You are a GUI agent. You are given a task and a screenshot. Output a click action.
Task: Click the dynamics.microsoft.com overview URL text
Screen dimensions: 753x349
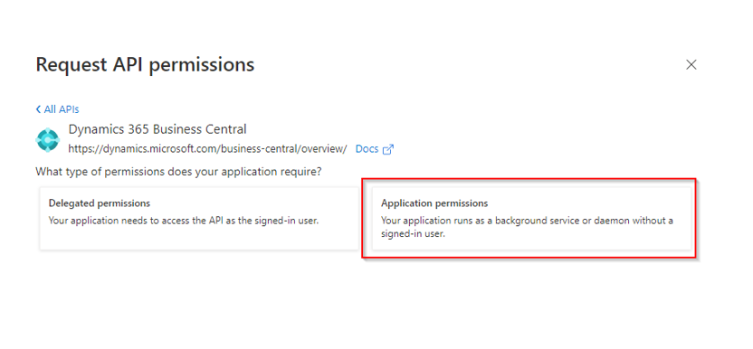click(x=207, y=149)
